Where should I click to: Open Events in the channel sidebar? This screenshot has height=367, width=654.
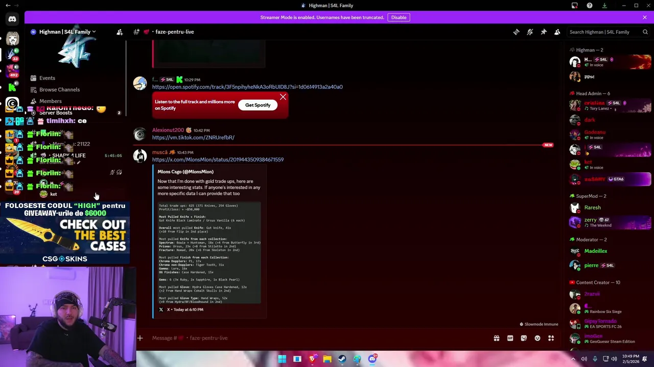pyautogui.click(x=47, y=78)
